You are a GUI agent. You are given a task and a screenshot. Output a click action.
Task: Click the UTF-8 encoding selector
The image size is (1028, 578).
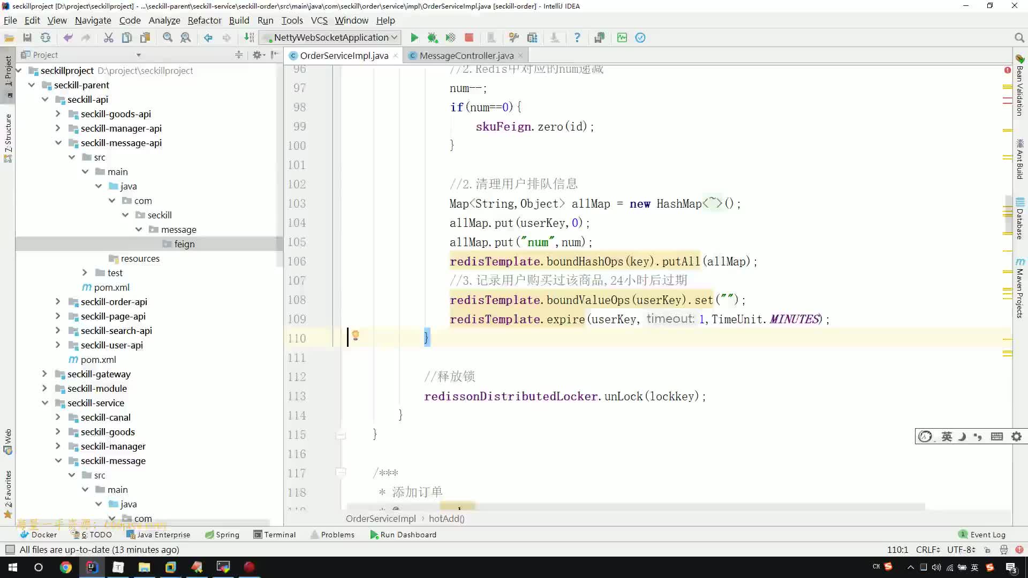[x=961, y=550]
